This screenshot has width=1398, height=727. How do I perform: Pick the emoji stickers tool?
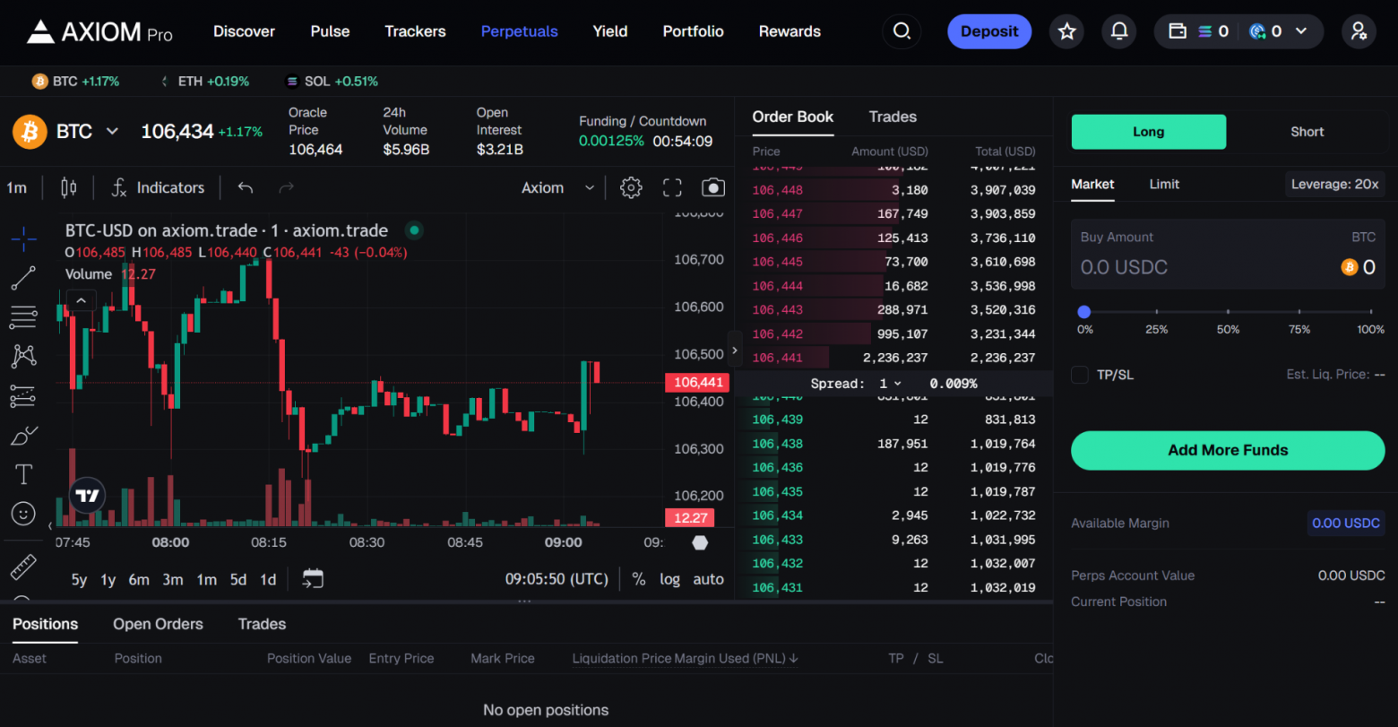pyautogui.click(x=23, y=514)
